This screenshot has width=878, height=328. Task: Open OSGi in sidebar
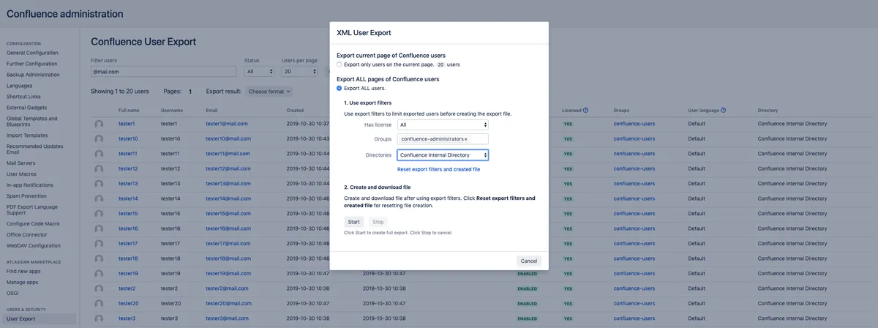(12, 293)
